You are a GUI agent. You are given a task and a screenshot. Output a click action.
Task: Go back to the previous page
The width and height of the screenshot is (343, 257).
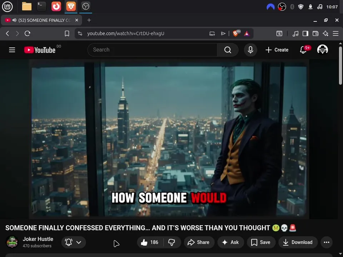pos(8,34)
